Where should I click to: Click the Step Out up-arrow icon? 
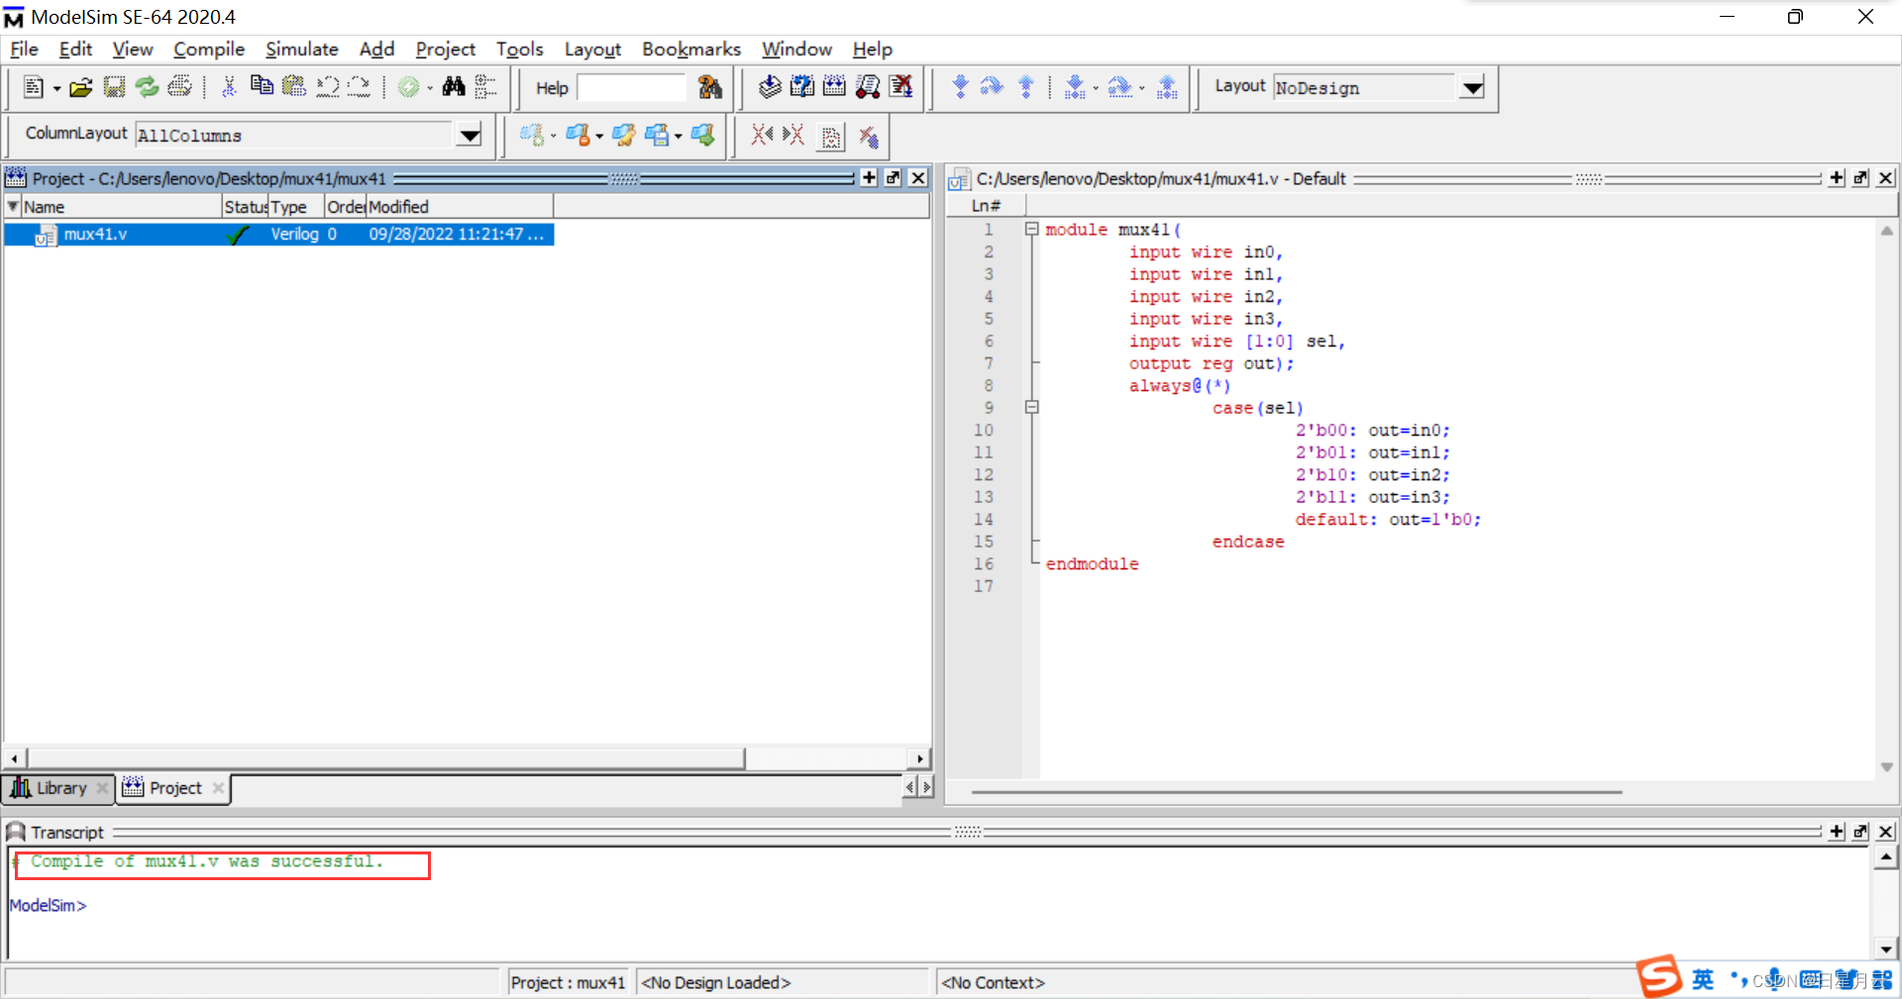click(x=1026, y=87)
